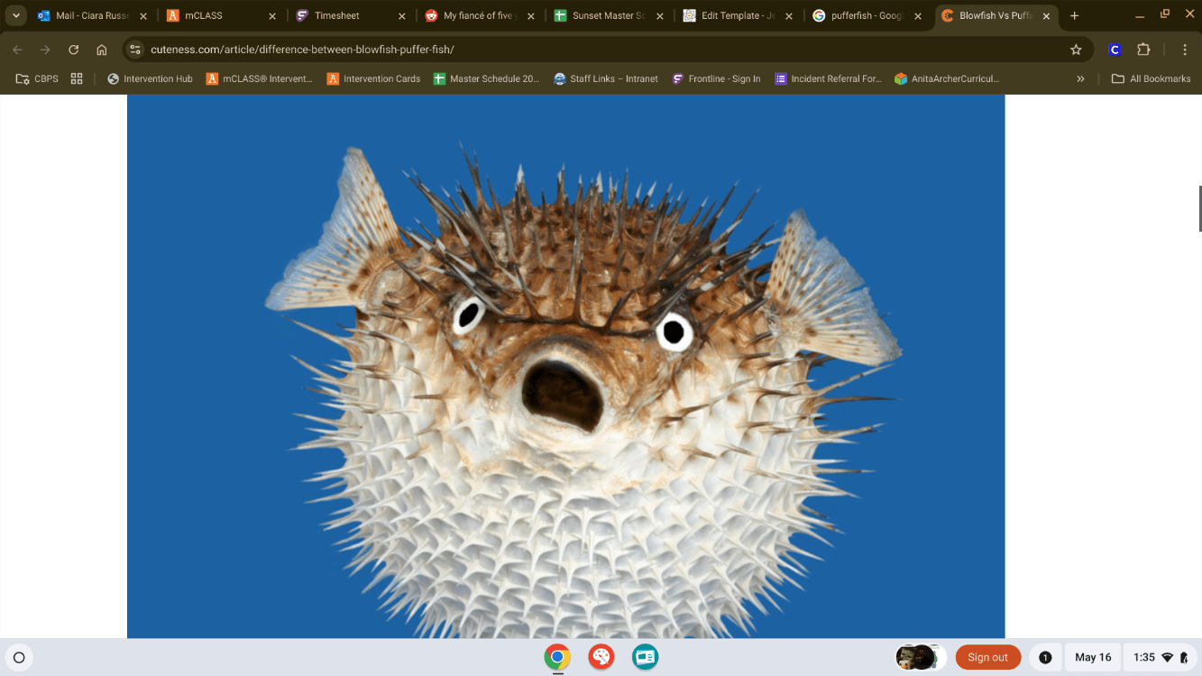
Task: Close the Mail - Ciara tab
Action: pos(142,16)
